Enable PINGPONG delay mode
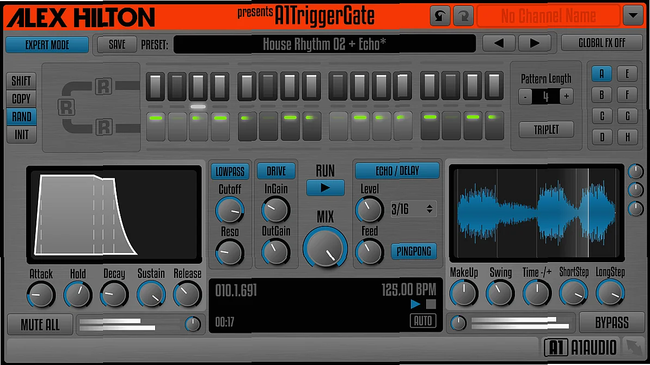Image resolution: width=650 pixels, height=365 pixels. pos(415,251)
